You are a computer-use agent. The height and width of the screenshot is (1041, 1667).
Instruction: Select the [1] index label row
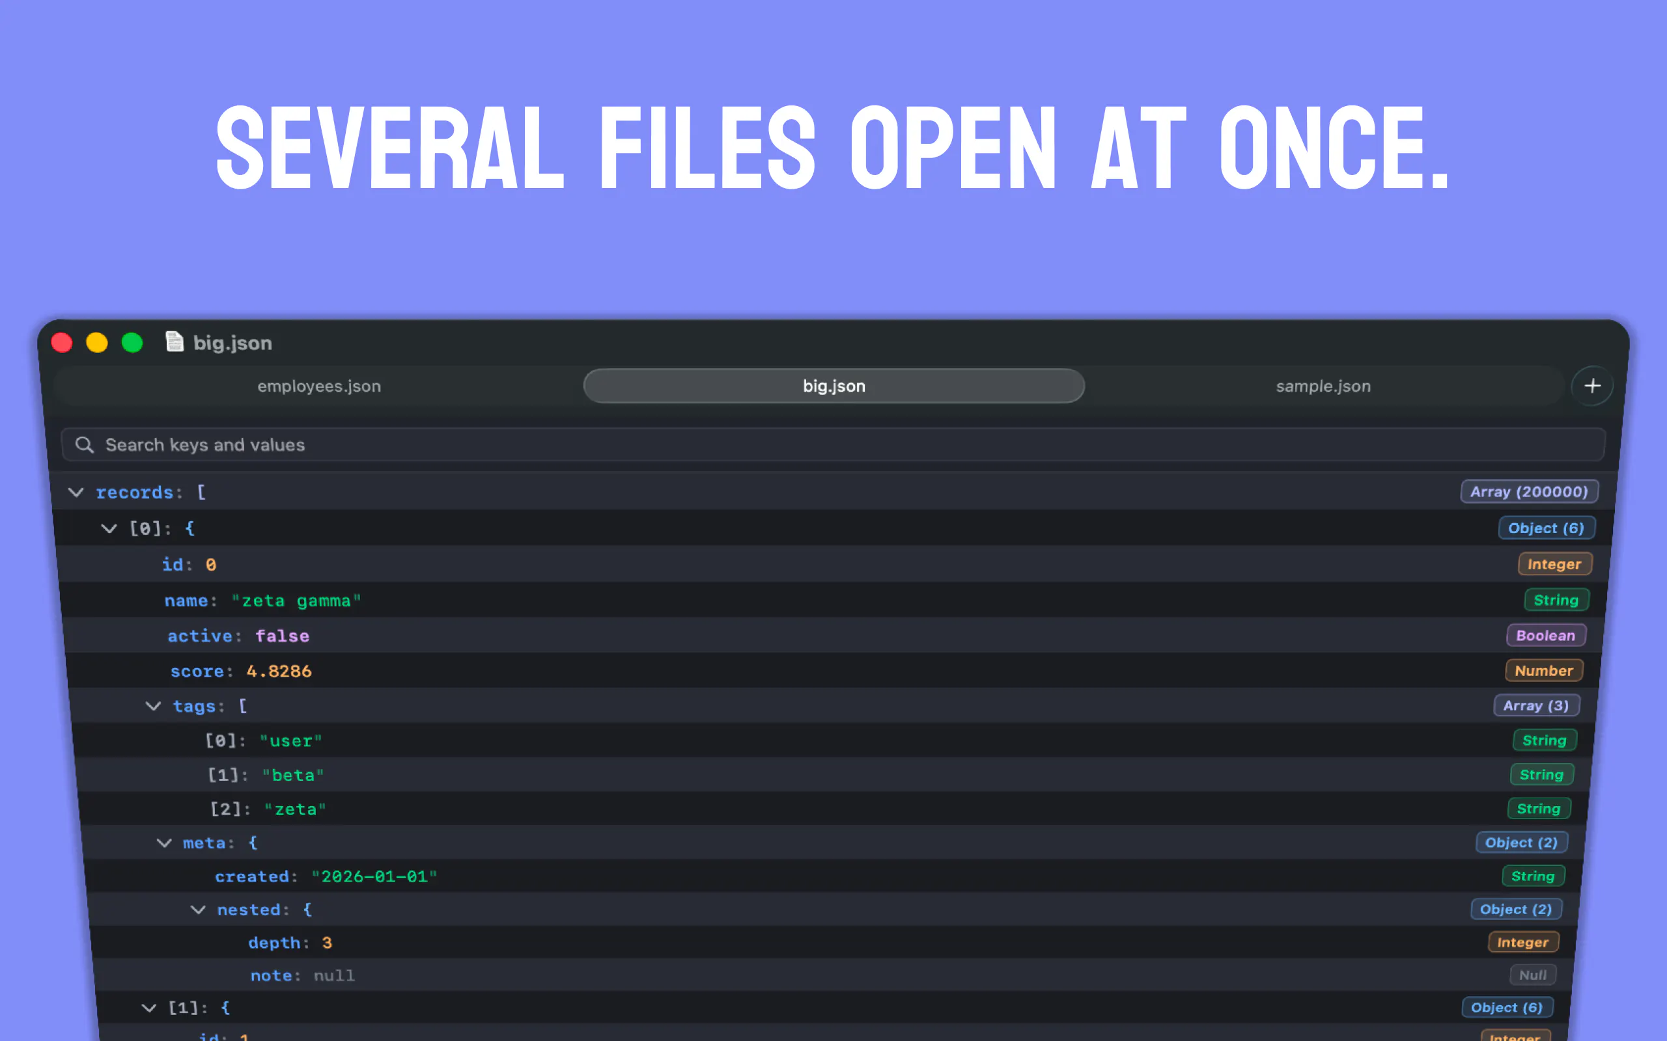pos(183,1008)
